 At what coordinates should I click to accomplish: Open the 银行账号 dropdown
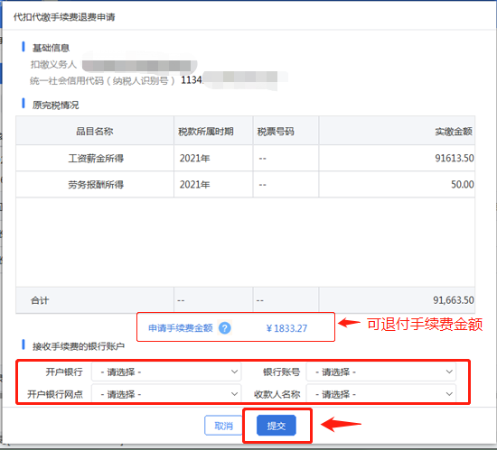coord(381,372)
